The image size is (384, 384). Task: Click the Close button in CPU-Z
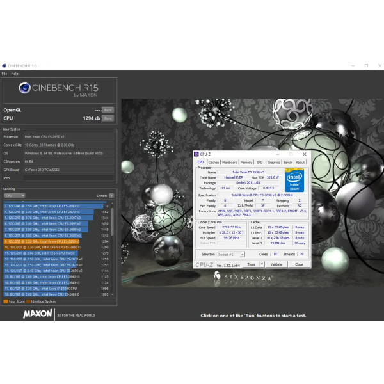pyautogui.click(x=299, y=264)
